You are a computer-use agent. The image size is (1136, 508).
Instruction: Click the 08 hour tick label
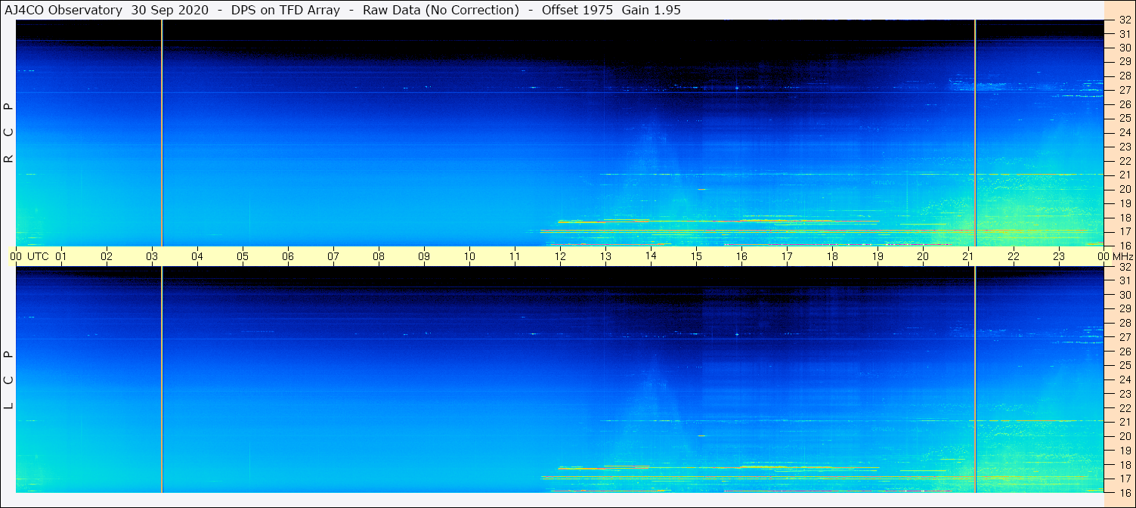point(379,256)
